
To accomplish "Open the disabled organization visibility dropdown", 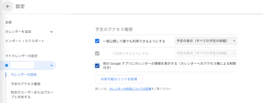I will click(x=206, y=53).
